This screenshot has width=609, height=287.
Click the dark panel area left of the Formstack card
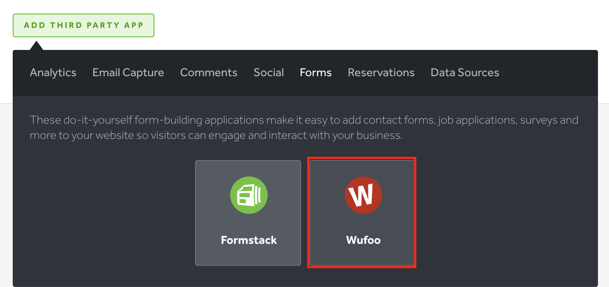104,212
